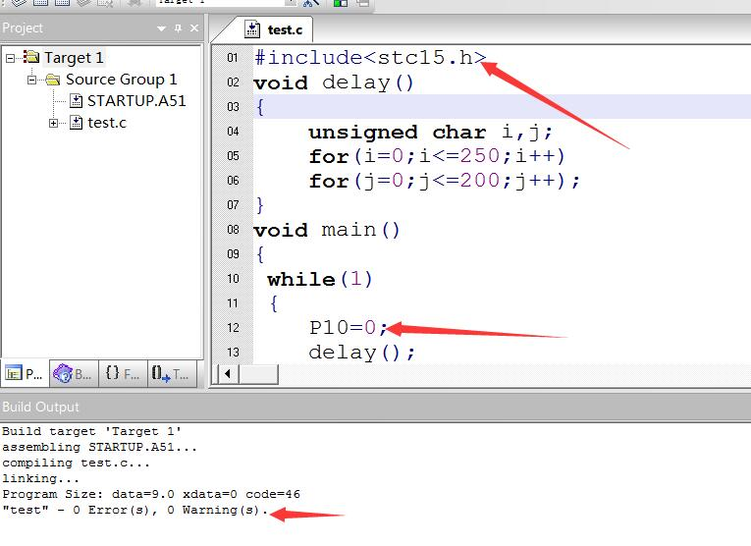Click the 'Program Size' output line
Image resolution: width=751 pixels, height=546 pixels.
(151, 494)
